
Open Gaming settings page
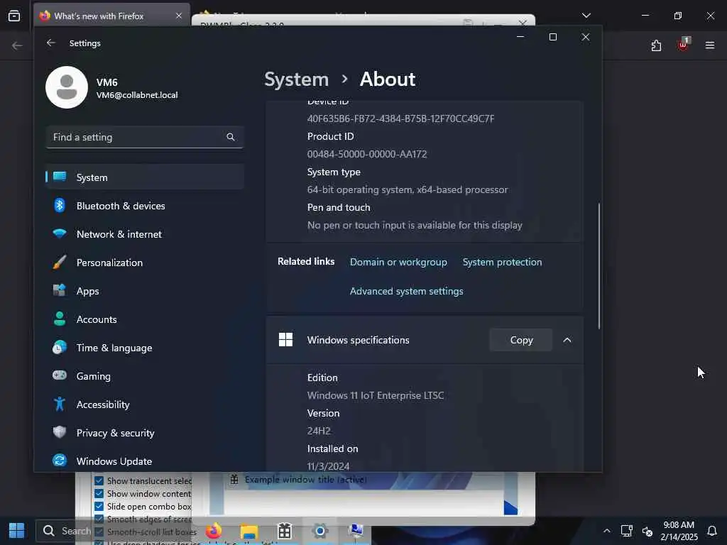click(x=145, y=376)
